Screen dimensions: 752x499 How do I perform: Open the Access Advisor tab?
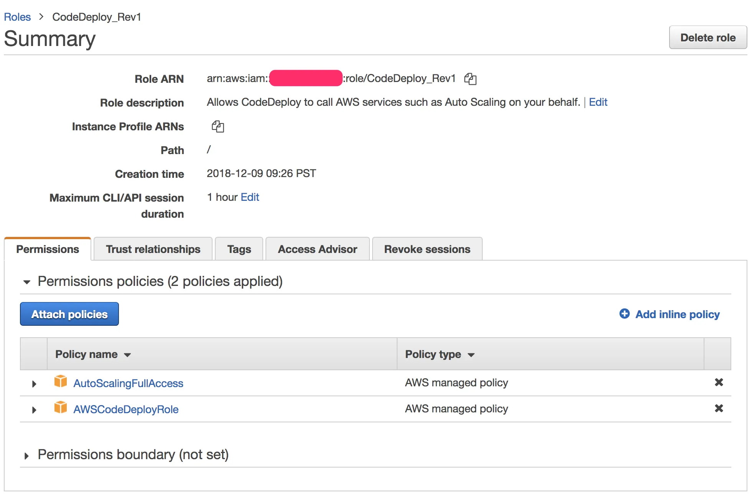click(317, 249)
